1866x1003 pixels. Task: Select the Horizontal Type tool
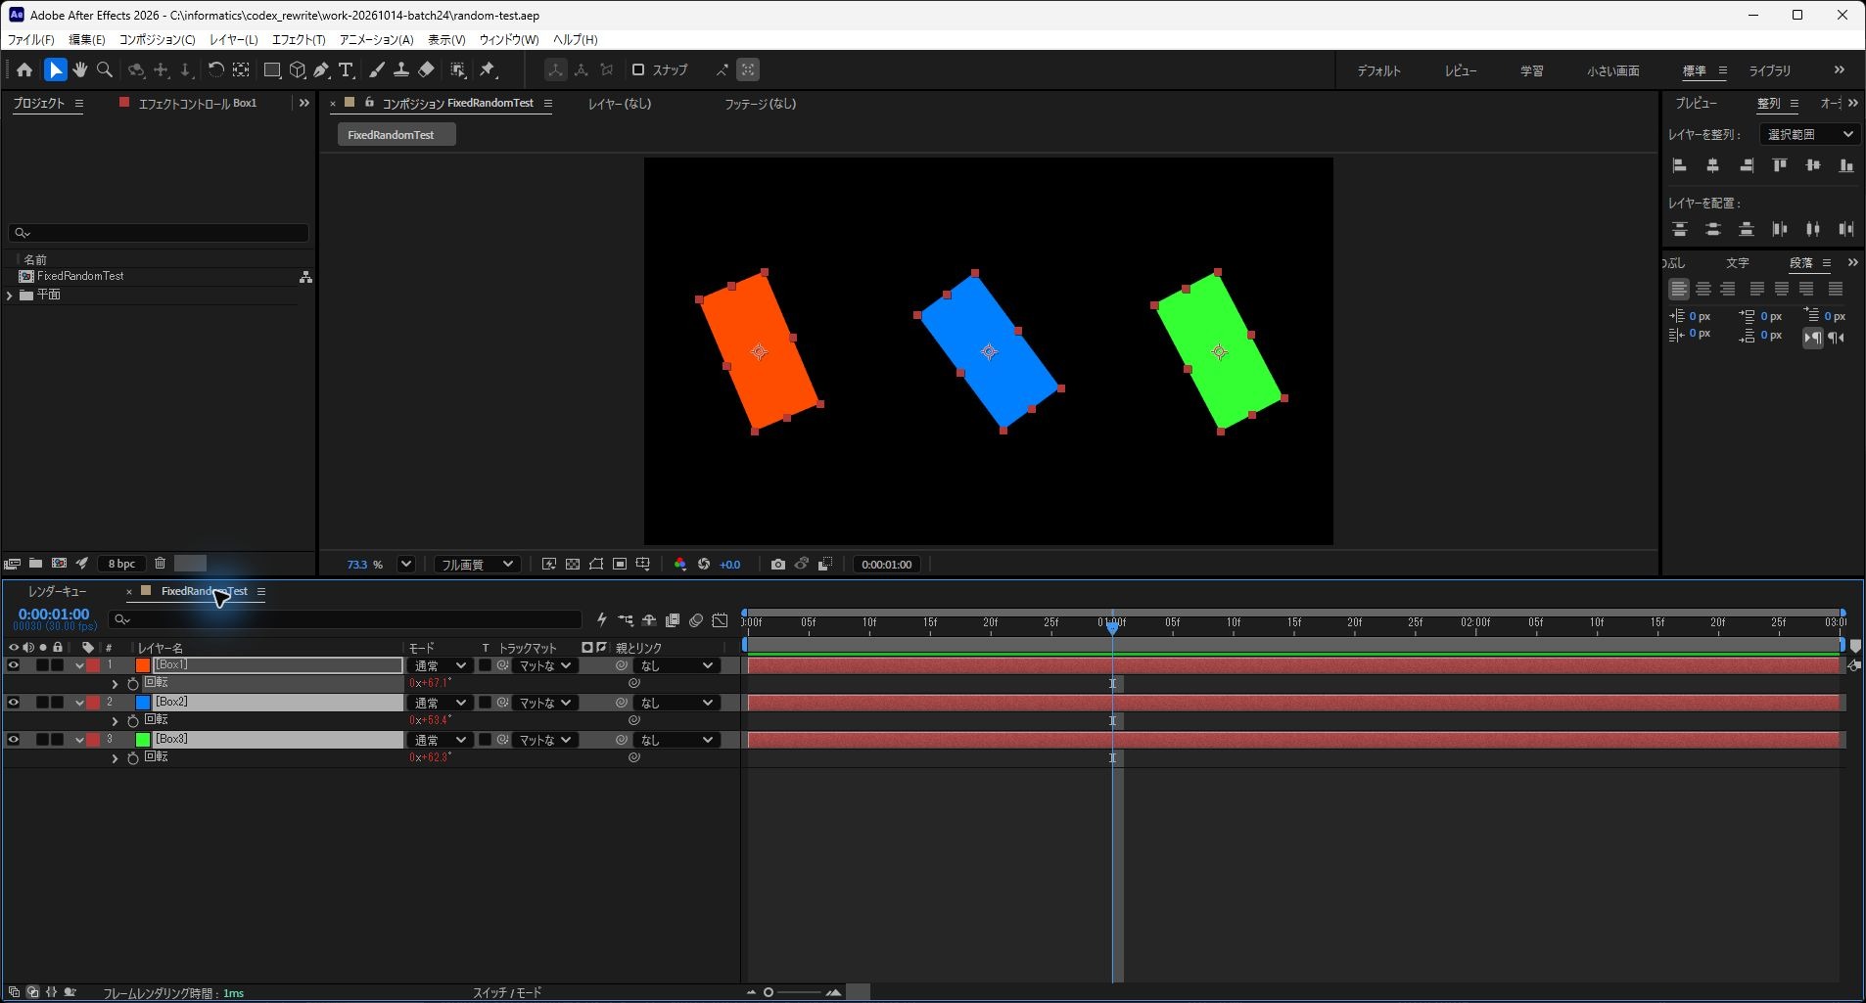[x=346, y=69]
